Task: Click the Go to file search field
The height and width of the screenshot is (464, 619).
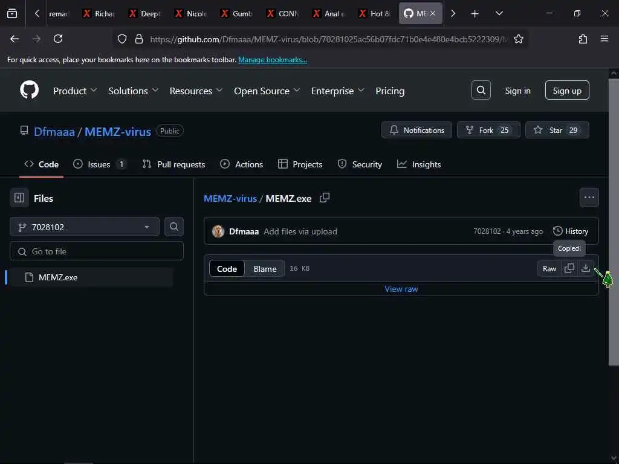Action: [x=97, y=251]
